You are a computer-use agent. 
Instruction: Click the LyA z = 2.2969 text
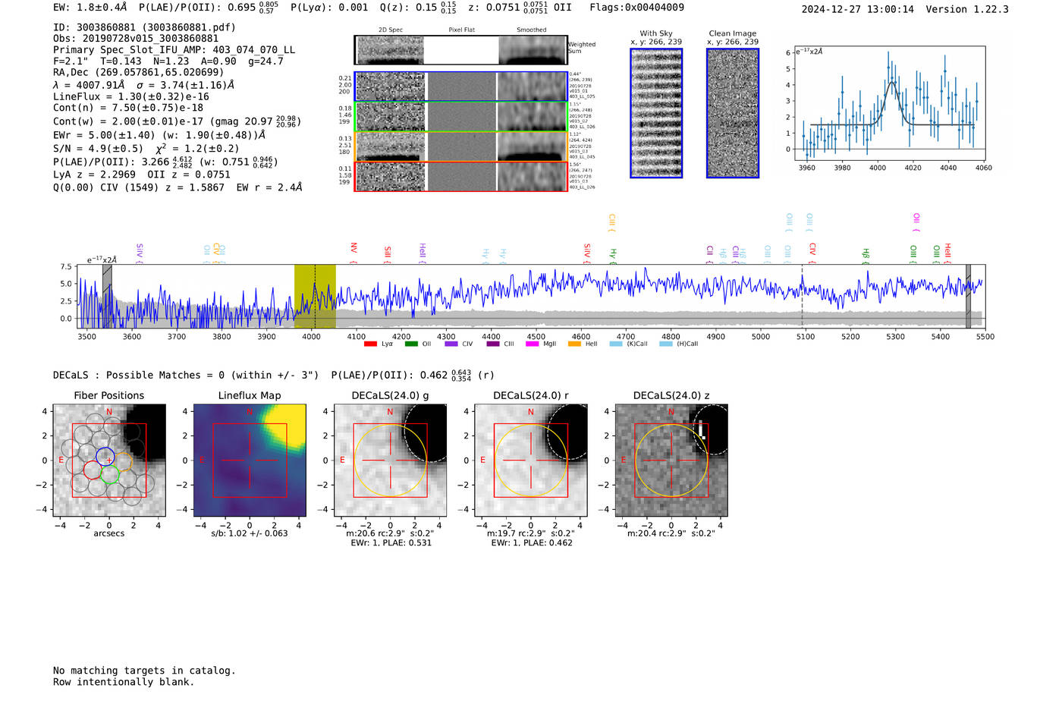point(94,174)
